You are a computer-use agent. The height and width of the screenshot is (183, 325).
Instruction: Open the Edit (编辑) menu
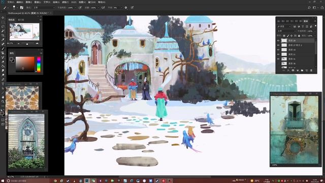(20, 2)
